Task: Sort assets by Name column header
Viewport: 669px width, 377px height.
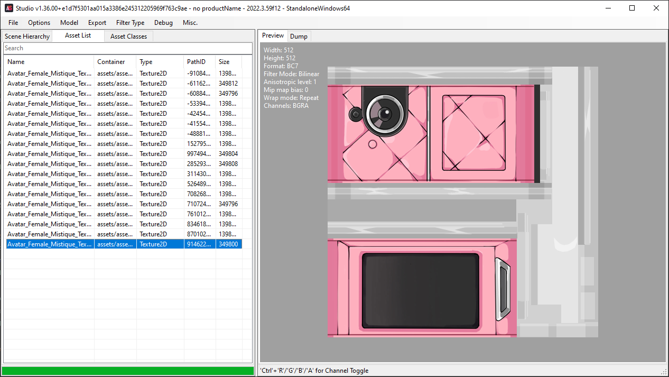Action: point(49,62)
